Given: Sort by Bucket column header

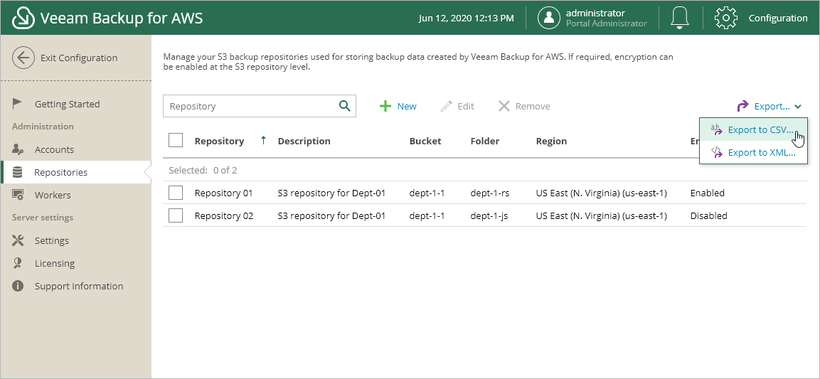Looking at the screenshot, I should point(425,141).
